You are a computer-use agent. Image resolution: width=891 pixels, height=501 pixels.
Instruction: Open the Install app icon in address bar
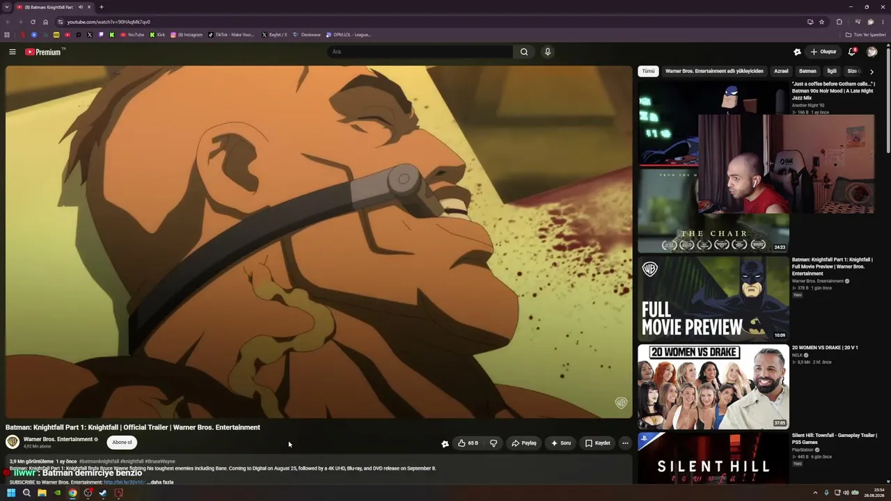(810, 22)
